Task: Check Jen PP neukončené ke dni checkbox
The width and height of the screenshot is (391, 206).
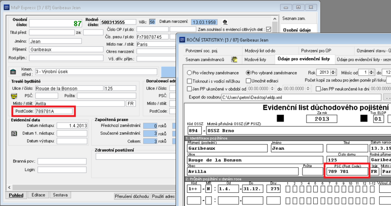Action: 318,89
